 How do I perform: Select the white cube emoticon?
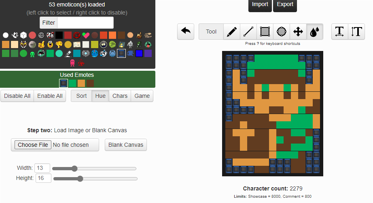[x=23, y=35]
